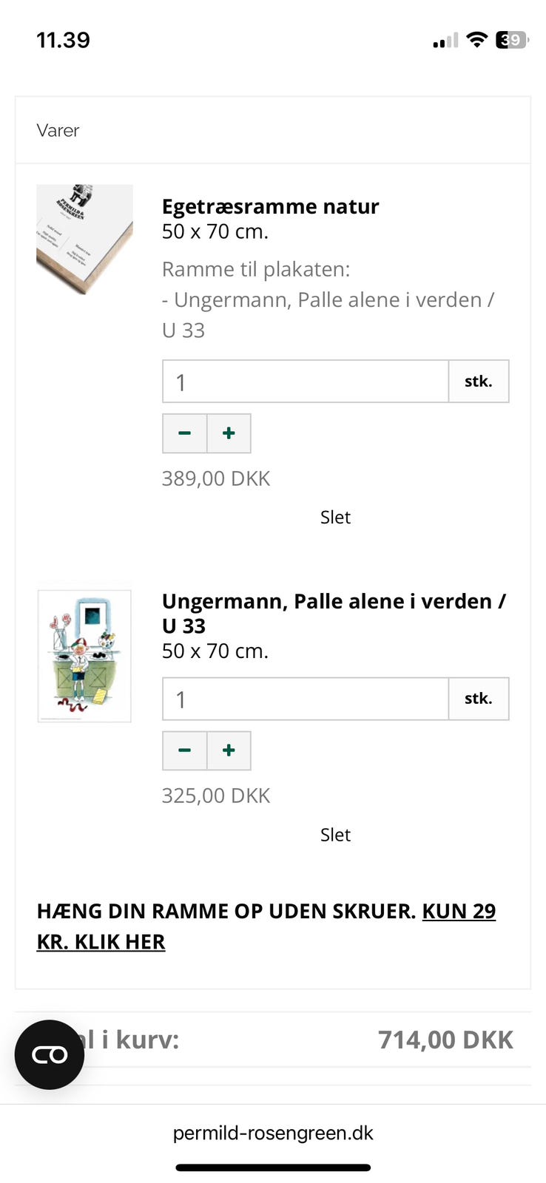Tap the Varer section header
546x1183 pixels.
[x=58, y=130]
